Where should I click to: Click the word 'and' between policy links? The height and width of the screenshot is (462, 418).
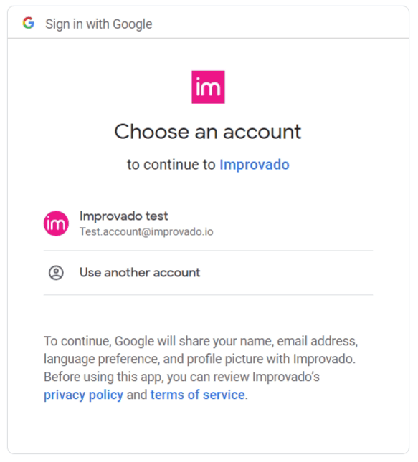pos(137,395)
